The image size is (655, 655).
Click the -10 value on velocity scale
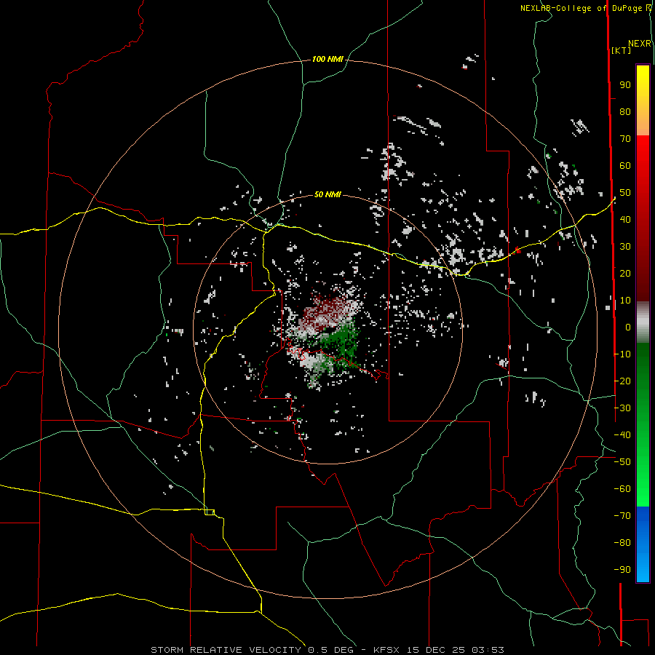click(x=622, y=354)
